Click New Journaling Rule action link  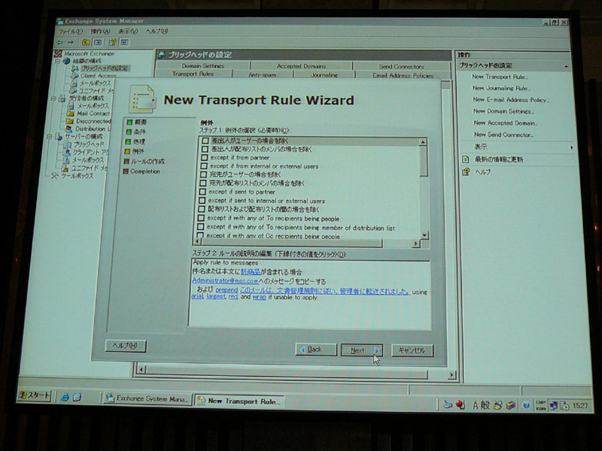coord(501,88)
